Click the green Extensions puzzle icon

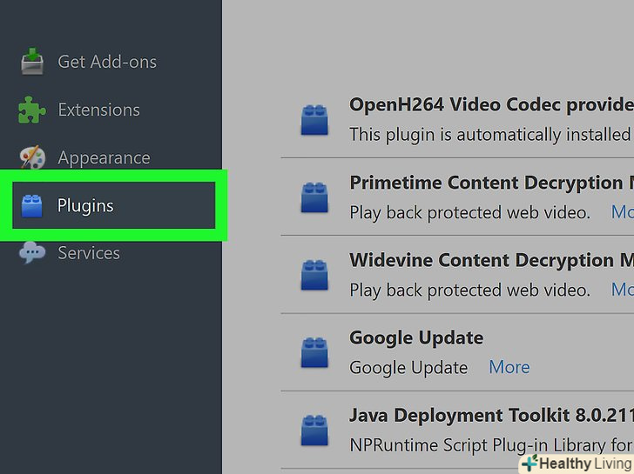pos(32,110)
